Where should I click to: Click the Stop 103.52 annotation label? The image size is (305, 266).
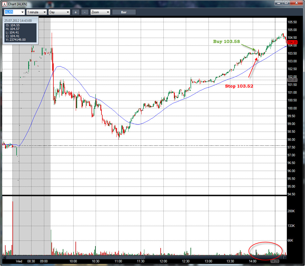point(239,86)
